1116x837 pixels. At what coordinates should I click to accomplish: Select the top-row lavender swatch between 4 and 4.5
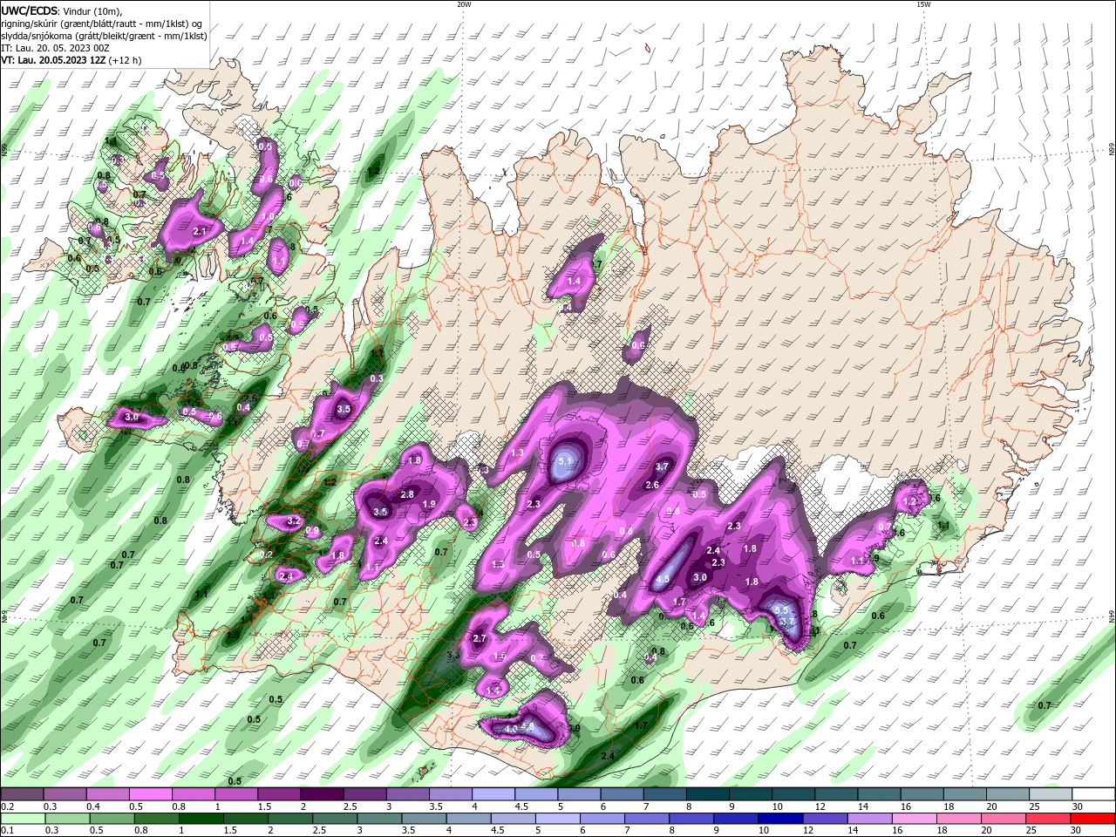point(493,793)
